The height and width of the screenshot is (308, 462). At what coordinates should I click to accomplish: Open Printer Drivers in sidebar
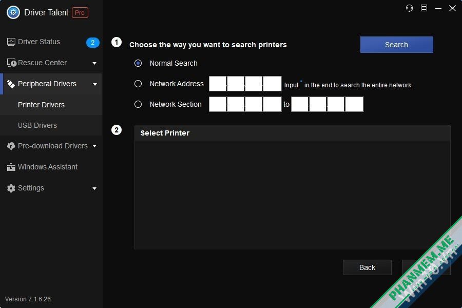click(x=51, y=105)
